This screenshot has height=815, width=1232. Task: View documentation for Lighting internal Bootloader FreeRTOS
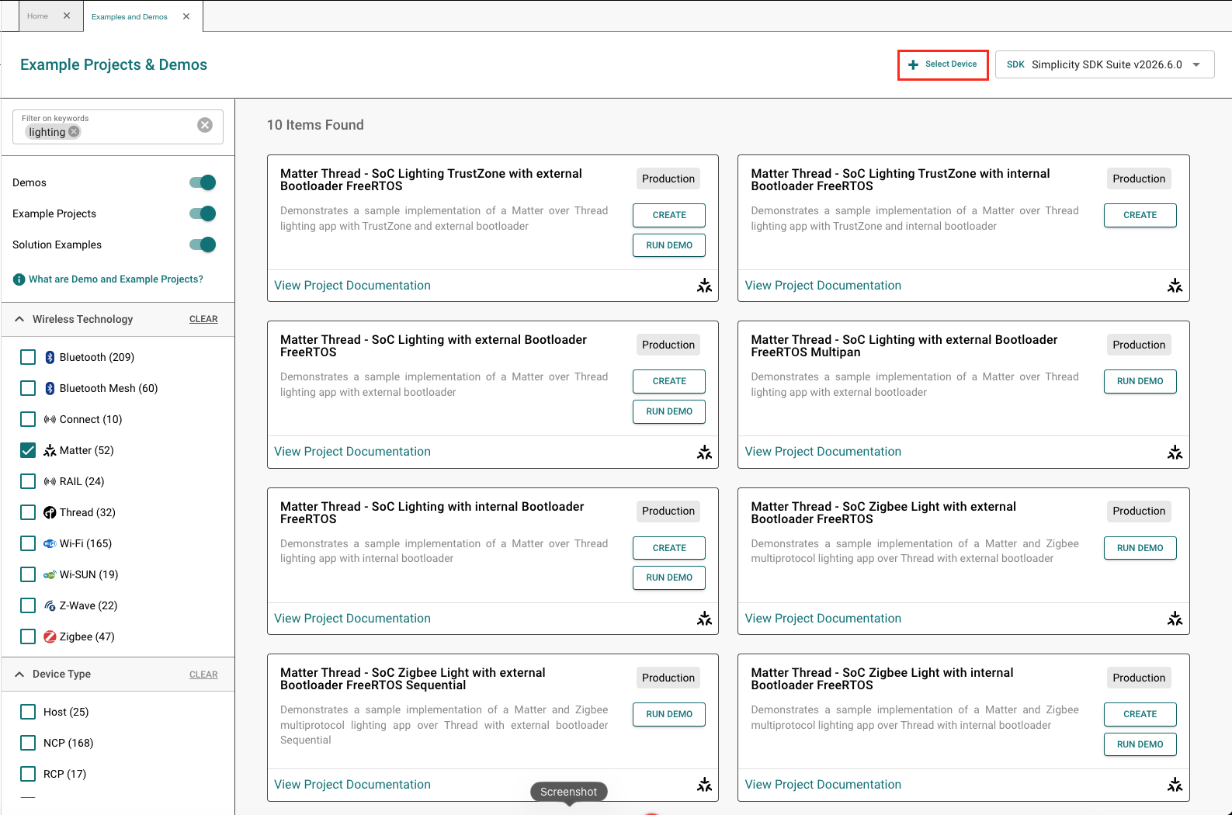click(x=352, y=619)
